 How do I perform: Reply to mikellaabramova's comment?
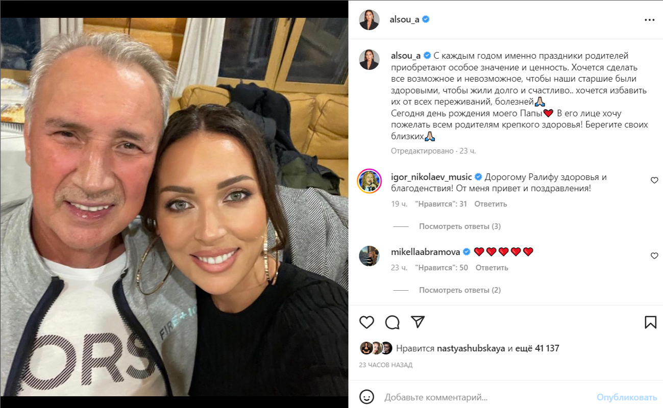(492, 268)
